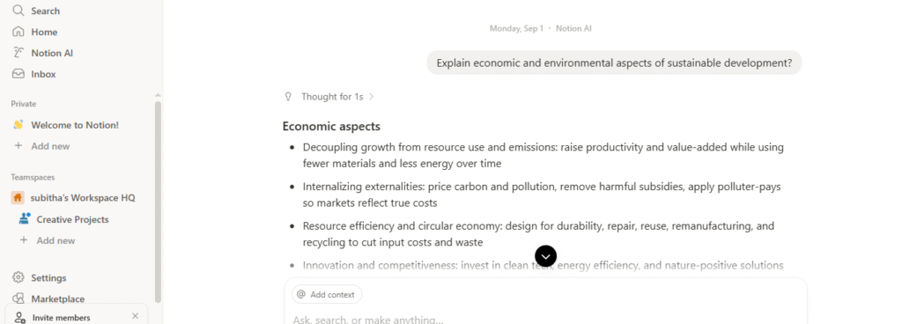Open Home from sidebar house icon
Screen dimensions: 902x324
coord(18,32)
